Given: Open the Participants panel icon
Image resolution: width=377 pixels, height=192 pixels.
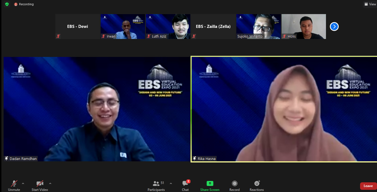Looking at the screenshot, I should pos(156,183).
